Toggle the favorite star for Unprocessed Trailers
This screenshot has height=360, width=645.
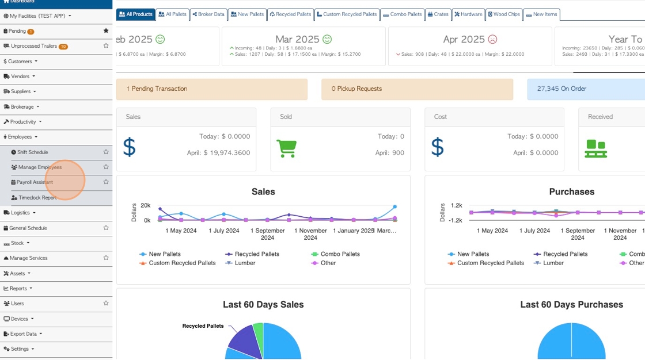[106, 45]
